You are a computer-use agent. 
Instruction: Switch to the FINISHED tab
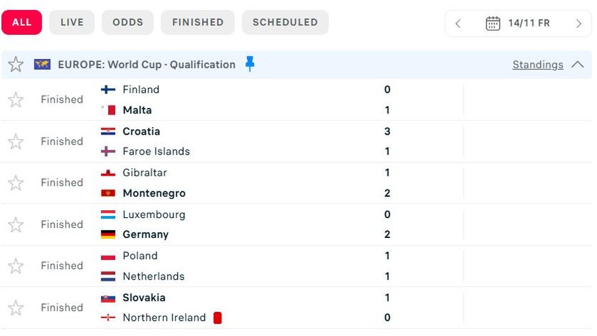coord(198,23)
